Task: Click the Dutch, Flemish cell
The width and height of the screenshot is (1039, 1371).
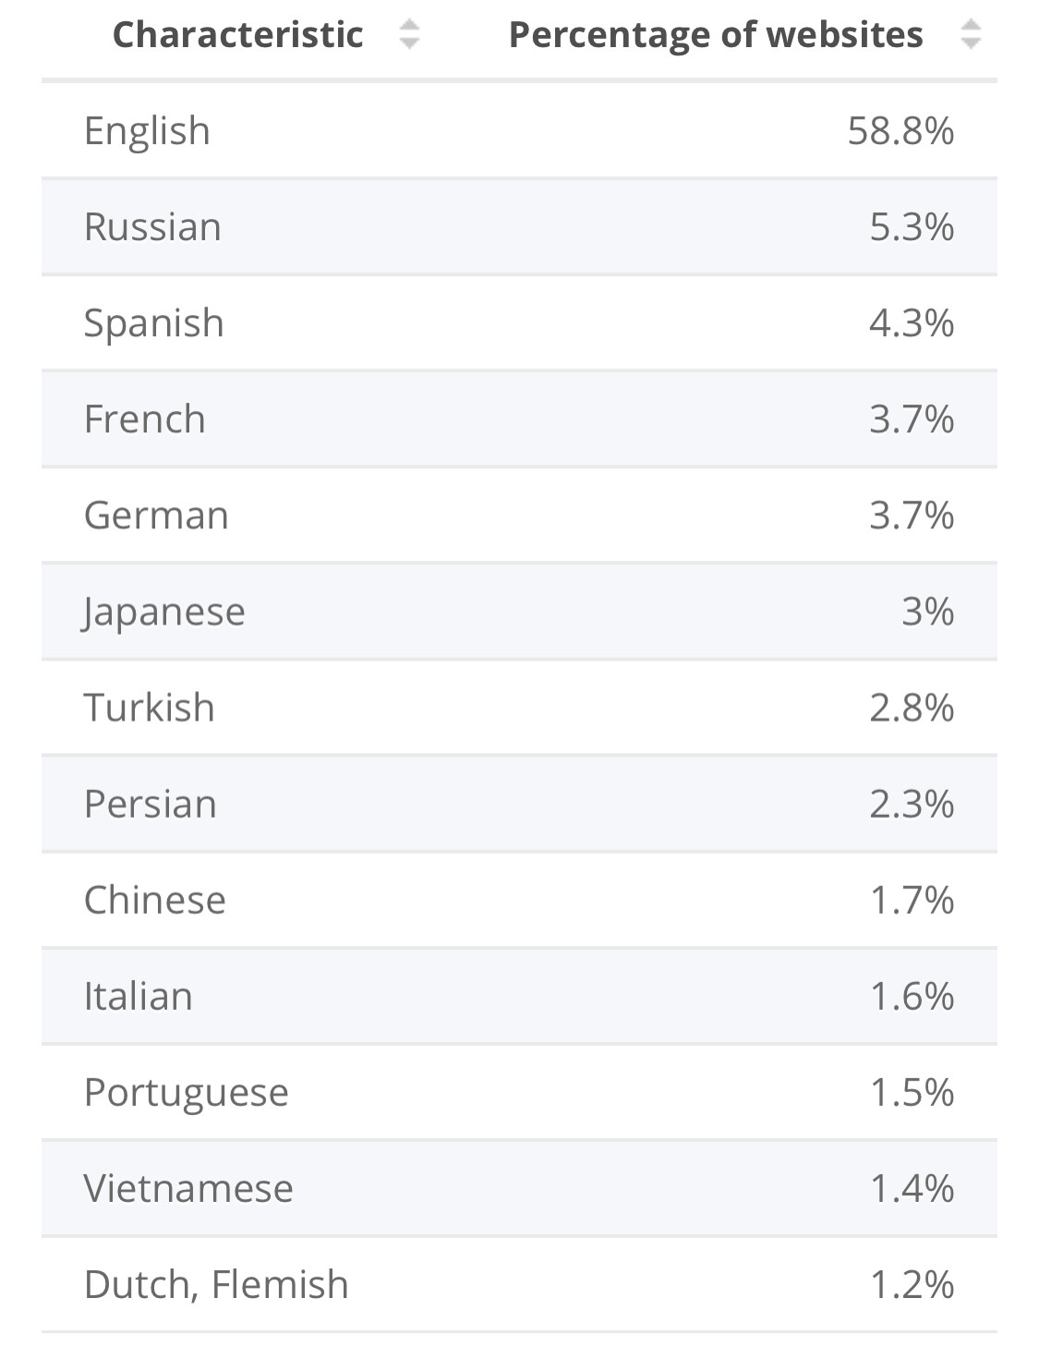Action: tap(216, 1284)
